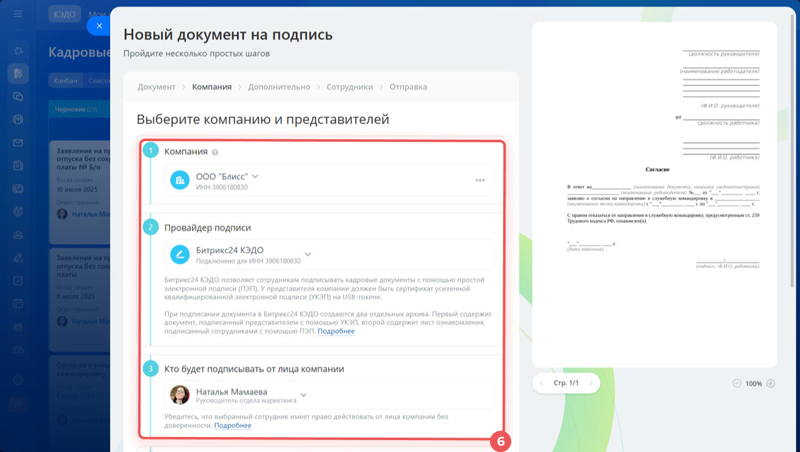Open the tasks checkmark sidebar icon

[x=18, y=280]
